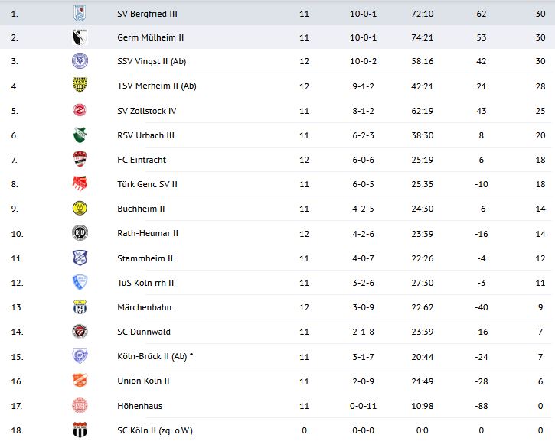Click the SSV Vingst II club logo

click(x=80, y=61)
